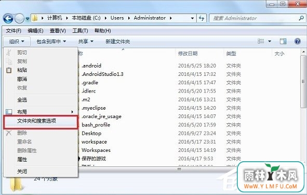This screenshot has width=307, height=195.
Task: Open address bar history dropdown arrow
Action: (193, 18)
